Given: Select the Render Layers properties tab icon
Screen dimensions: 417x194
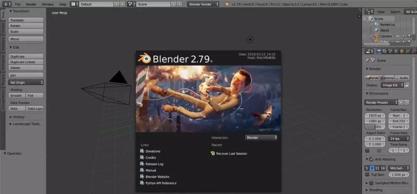Looking at the screenshot, I should [x=385, y=51].
